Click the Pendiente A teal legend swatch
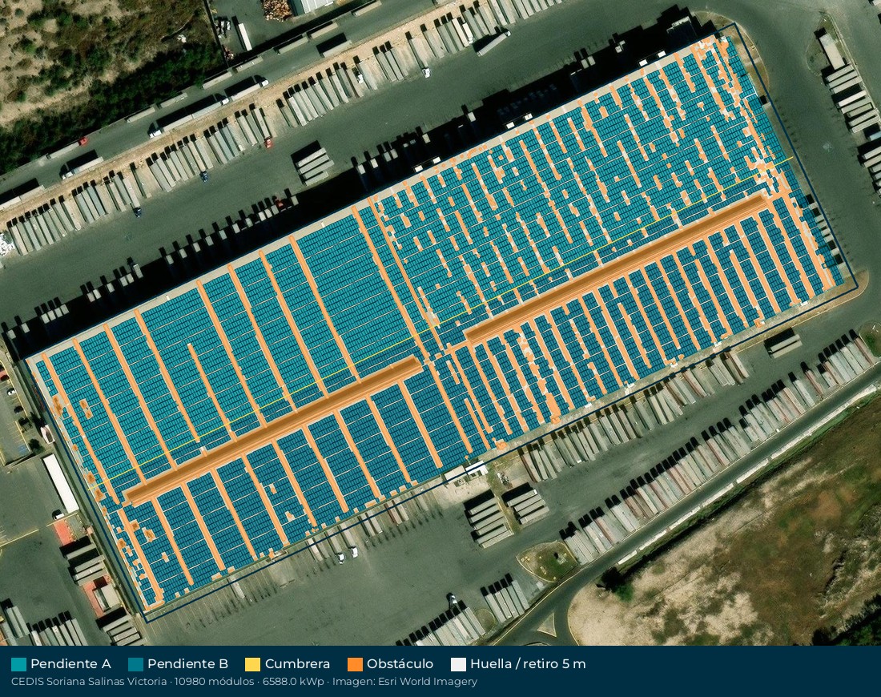881x697 pixels. tap(18, 664)
